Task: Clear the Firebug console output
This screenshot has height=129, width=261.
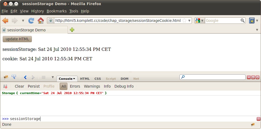Action: coord(19,86)
